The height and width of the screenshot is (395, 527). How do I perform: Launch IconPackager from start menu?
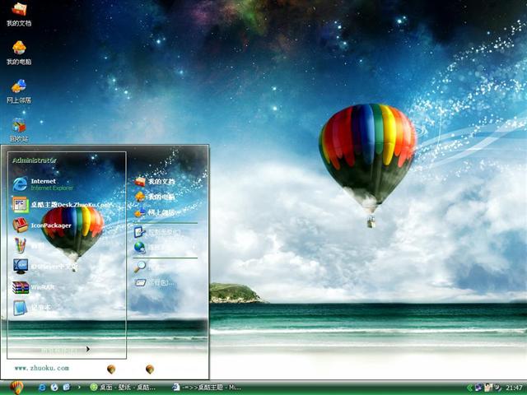point(42,225)
